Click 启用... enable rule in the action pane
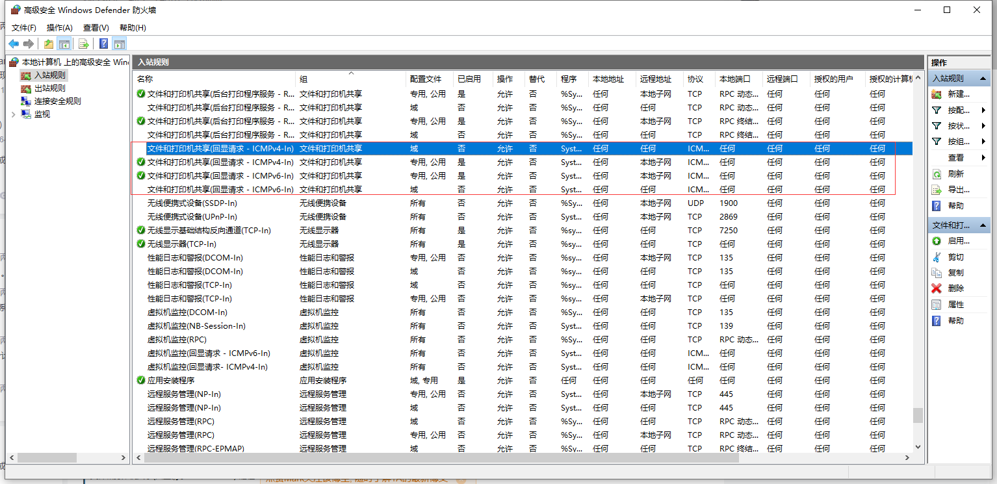 click(959, 241)
